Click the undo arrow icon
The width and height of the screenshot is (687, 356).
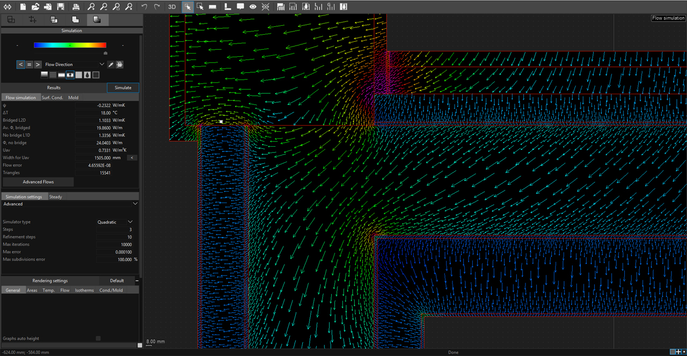click(144, 7)
